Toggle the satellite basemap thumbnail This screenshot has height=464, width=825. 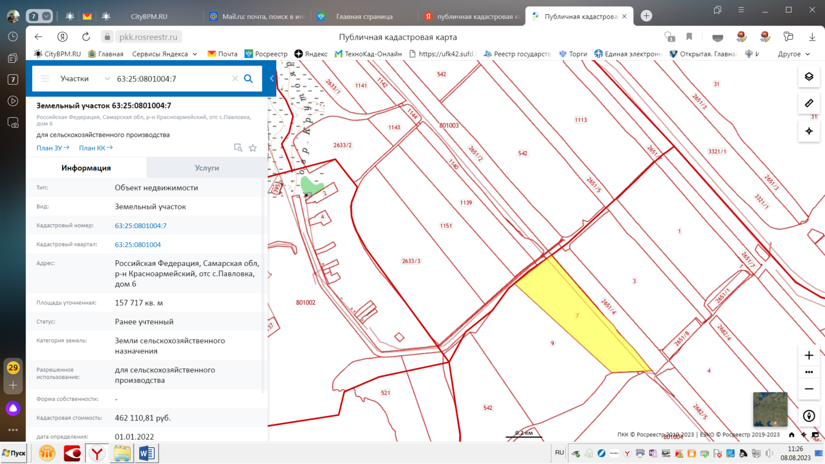(770, 409)
